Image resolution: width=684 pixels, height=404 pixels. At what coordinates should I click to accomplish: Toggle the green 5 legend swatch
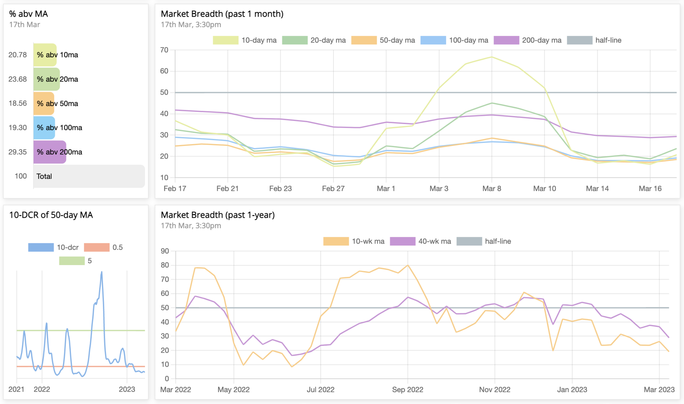click(x=72, y=261)
